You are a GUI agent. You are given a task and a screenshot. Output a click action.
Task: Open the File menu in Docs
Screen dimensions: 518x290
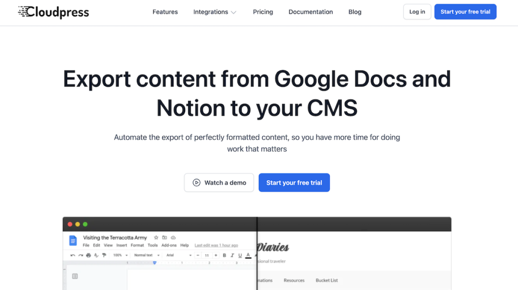86,245
